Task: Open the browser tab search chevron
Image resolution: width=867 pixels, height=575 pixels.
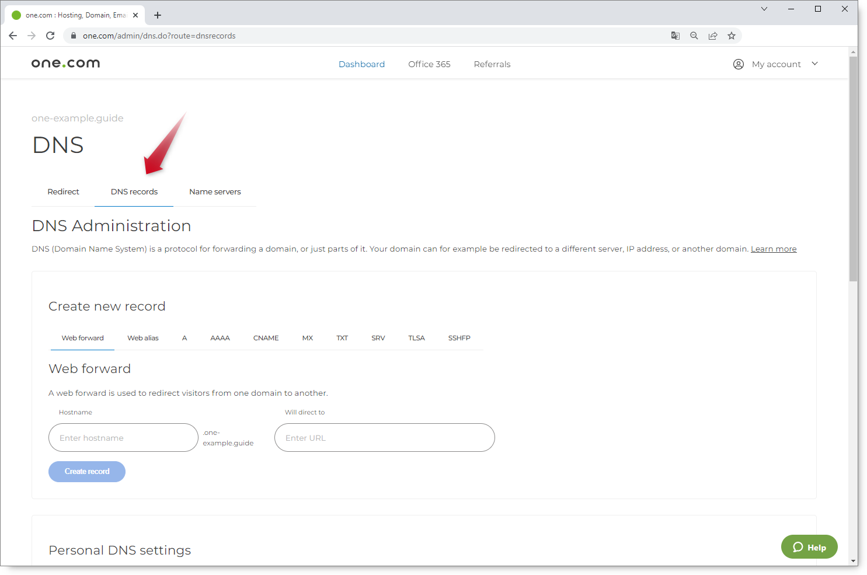Action: click(x=764, y=9)
